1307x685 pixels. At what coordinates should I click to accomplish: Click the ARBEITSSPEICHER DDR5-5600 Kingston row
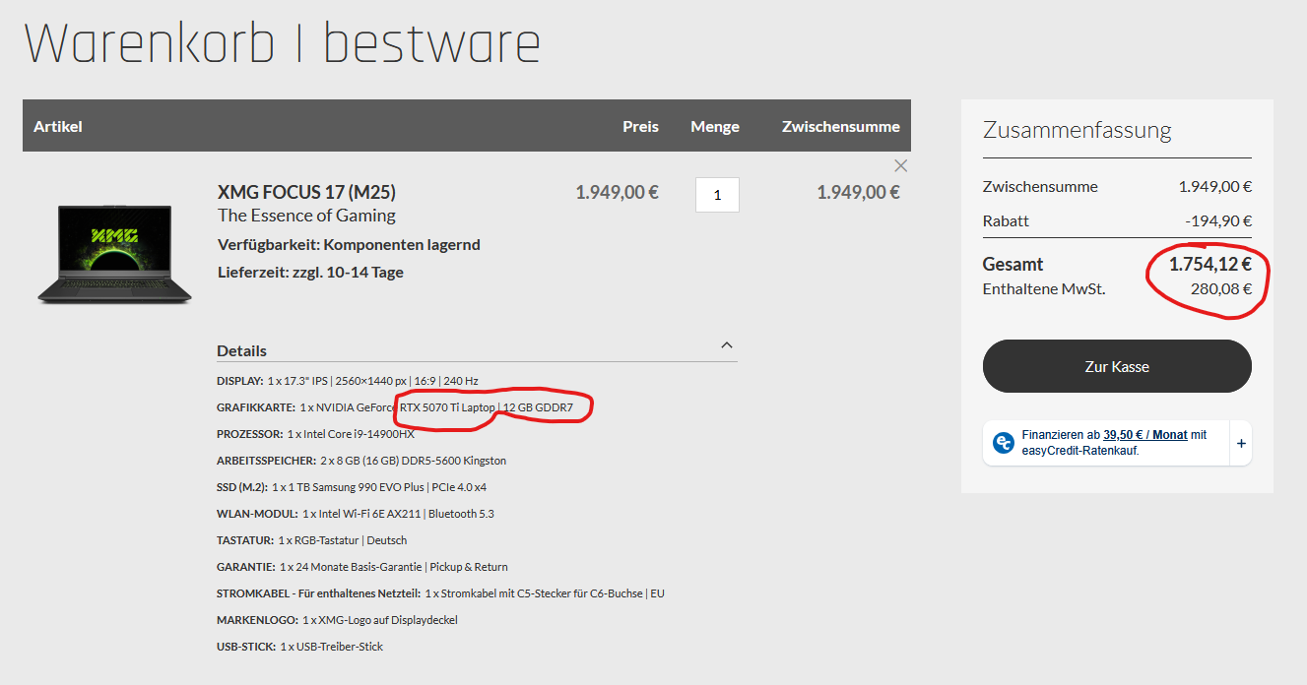pyautogui.click(x=361, y=461)
